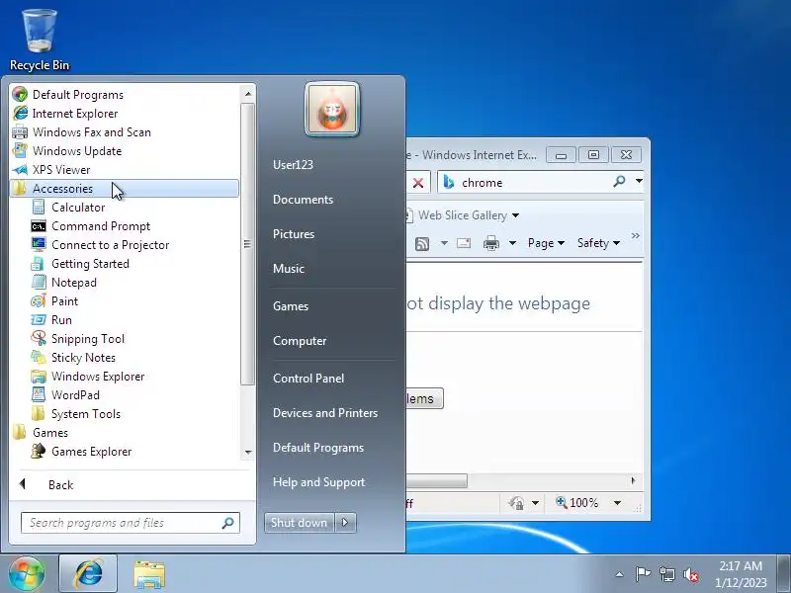Click the Shut down button
Image resolution: width=791 pixels, height=593 pixels.
click(300, 523)
